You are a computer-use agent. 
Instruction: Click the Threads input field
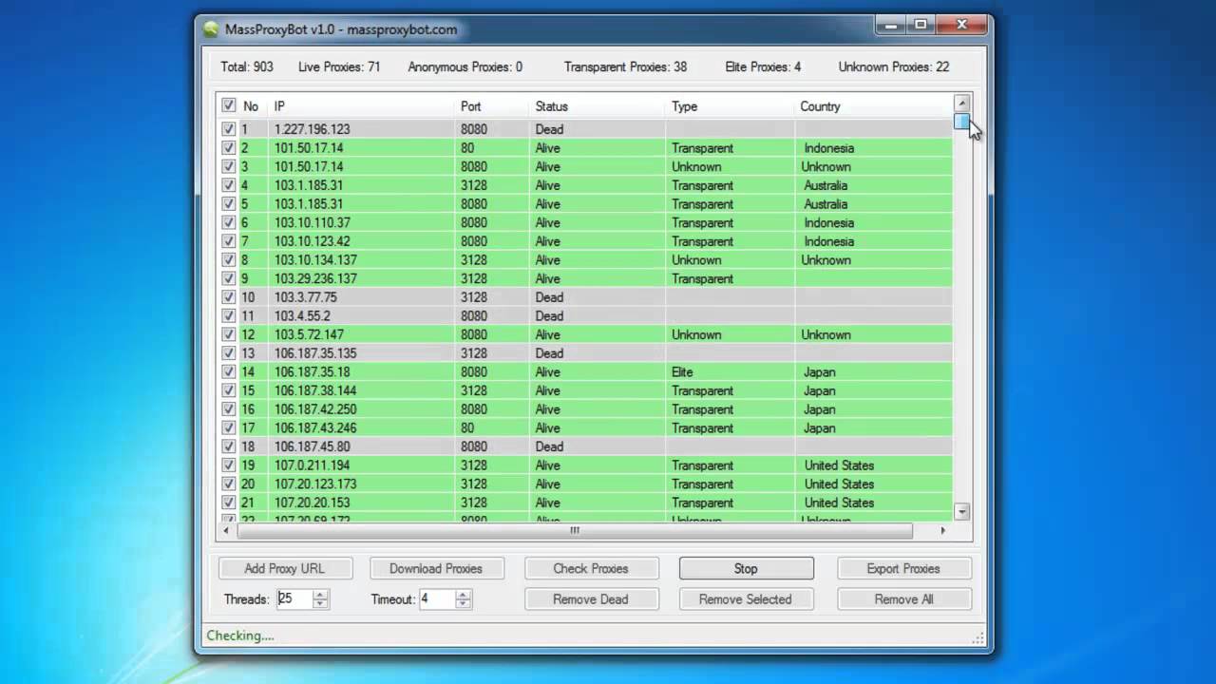tap(294, 599)
